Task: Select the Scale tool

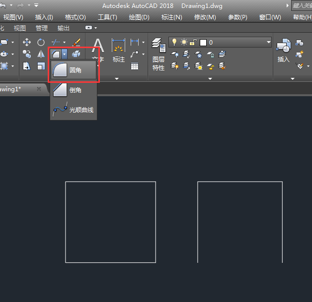Action: tap(41, 66)
